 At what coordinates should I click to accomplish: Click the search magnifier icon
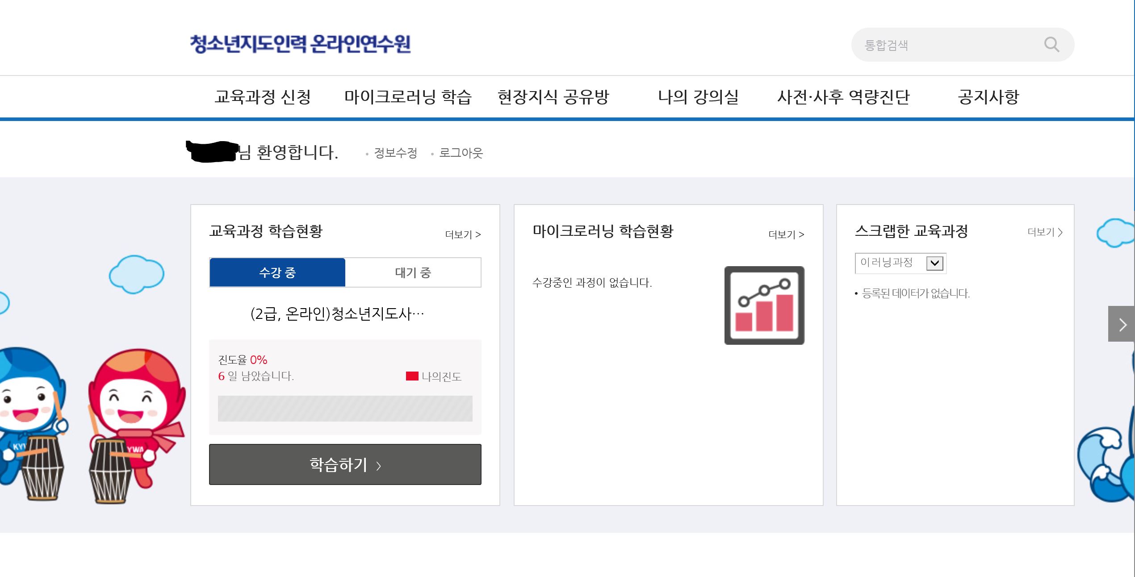coord(1051,45)
